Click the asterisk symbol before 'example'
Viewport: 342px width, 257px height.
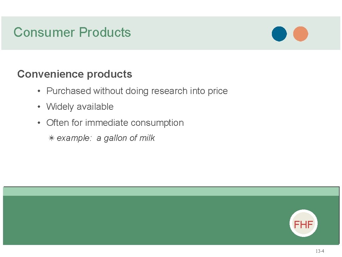[x=51, y=138]
